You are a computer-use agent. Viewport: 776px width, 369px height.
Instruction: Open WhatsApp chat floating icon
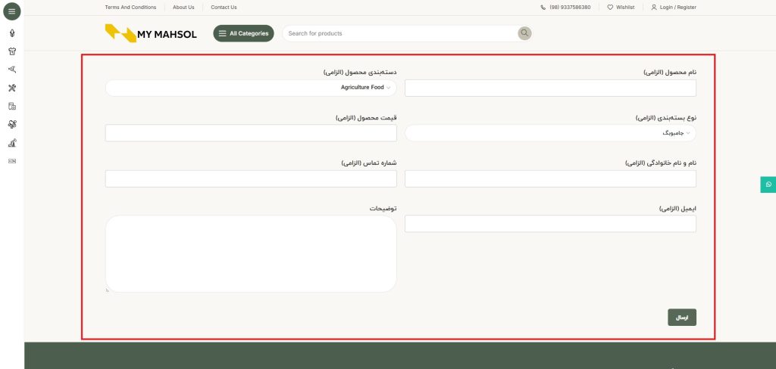click(768, 184)
